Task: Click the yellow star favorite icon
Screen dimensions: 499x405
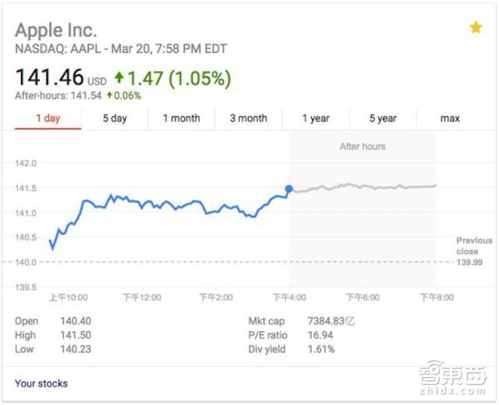Action: click(x=476, y=28)
